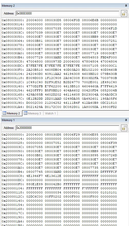Select row address 0x200000F0:
Screen dimensions: 129x226
point(13,184)
